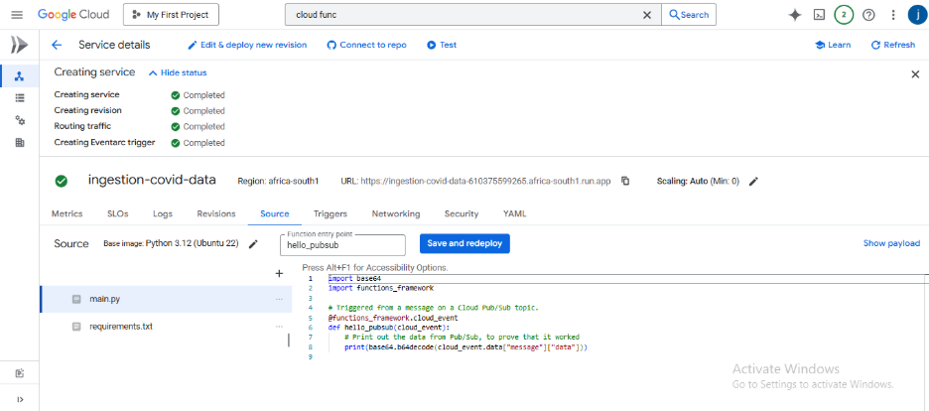Open the main navigation hamburger menu
This screenshot has width=929, height=411.
point(17,15)
